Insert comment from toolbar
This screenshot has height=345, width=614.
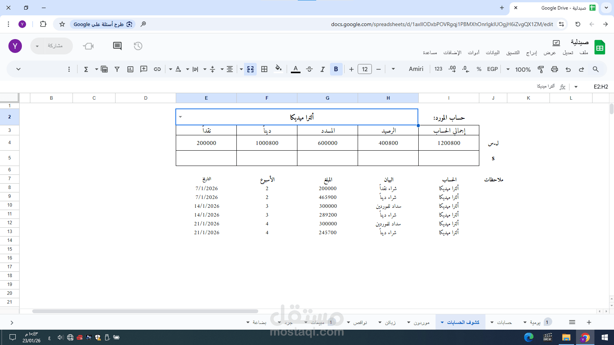[x=144, y=69]
